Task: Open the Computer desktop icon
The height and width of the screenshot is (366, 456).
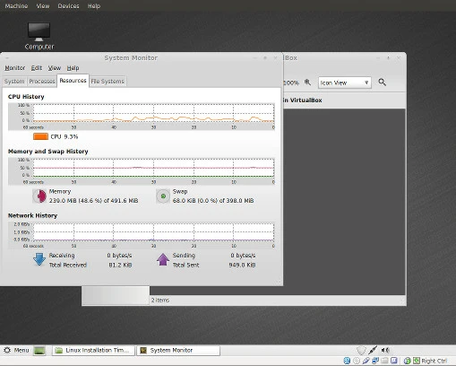Action: tap(39, 36)
